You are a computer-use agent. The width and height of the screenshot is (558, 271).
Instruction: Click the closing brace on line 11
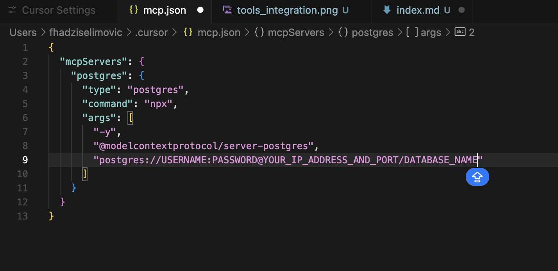[74, 188]
